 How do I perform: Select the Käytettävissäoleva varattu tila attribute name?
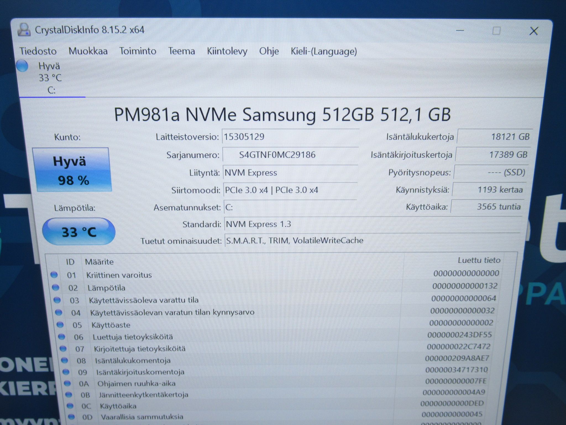(144, 300)
